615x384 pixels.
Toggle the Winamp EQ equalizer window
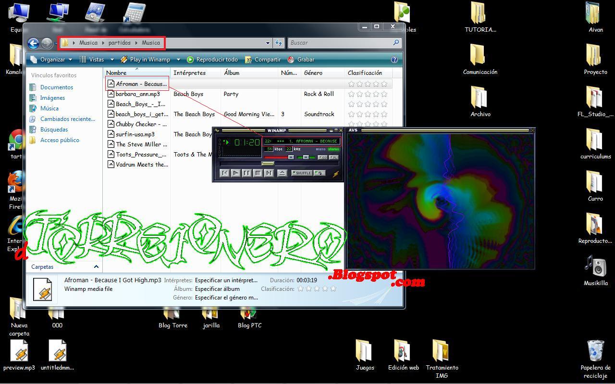coord(322,157)
